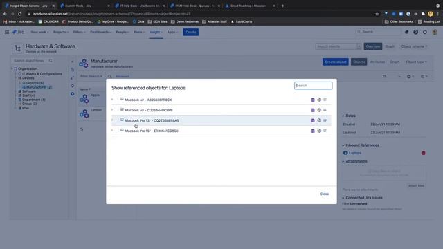443x249 pixels.
Task: Expand the Macbook Pro 16" row
Action: click(x=112, y=131)
